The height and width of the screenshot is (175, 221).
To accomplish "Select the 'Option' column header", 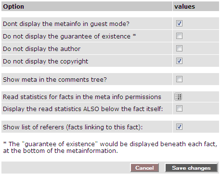I will 13,7.
